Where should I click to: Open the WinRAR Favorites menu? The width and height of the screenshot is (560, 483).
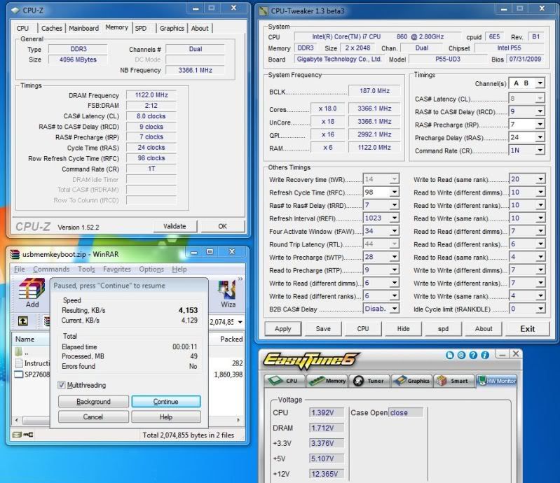[x=117, y=269]
